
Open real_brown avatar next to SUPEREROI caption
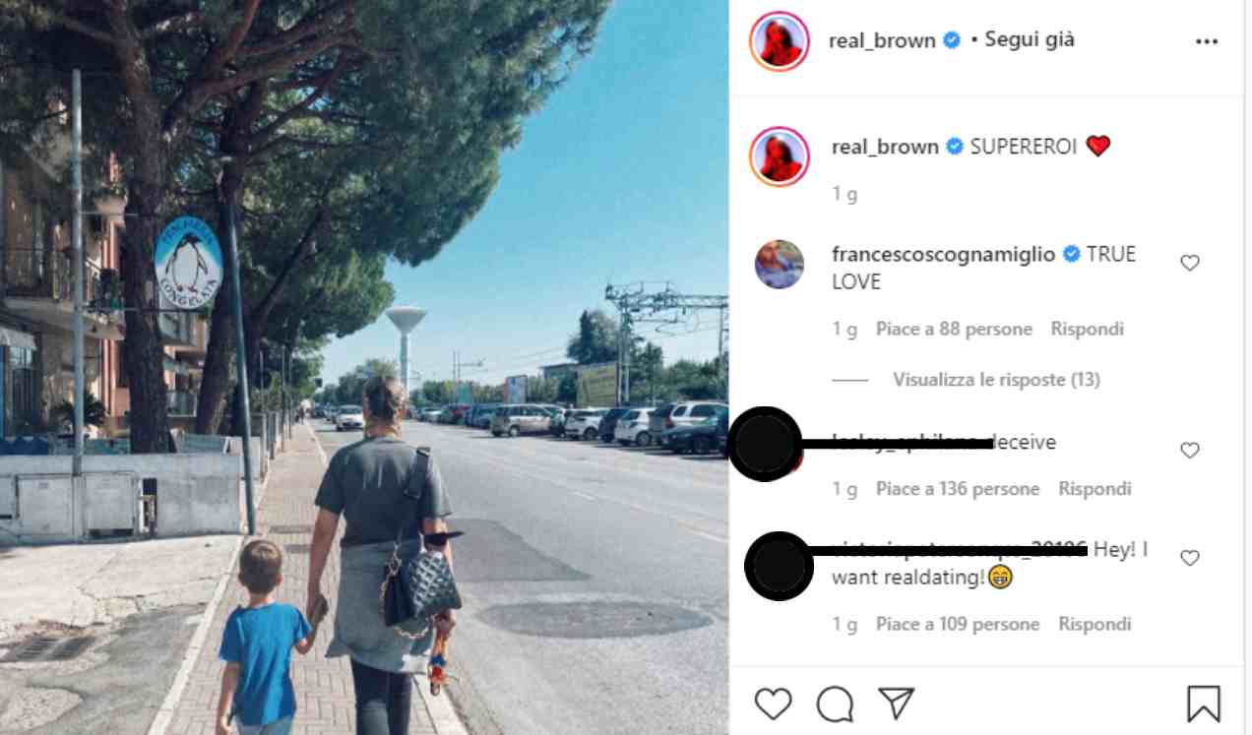coord(780,156)
